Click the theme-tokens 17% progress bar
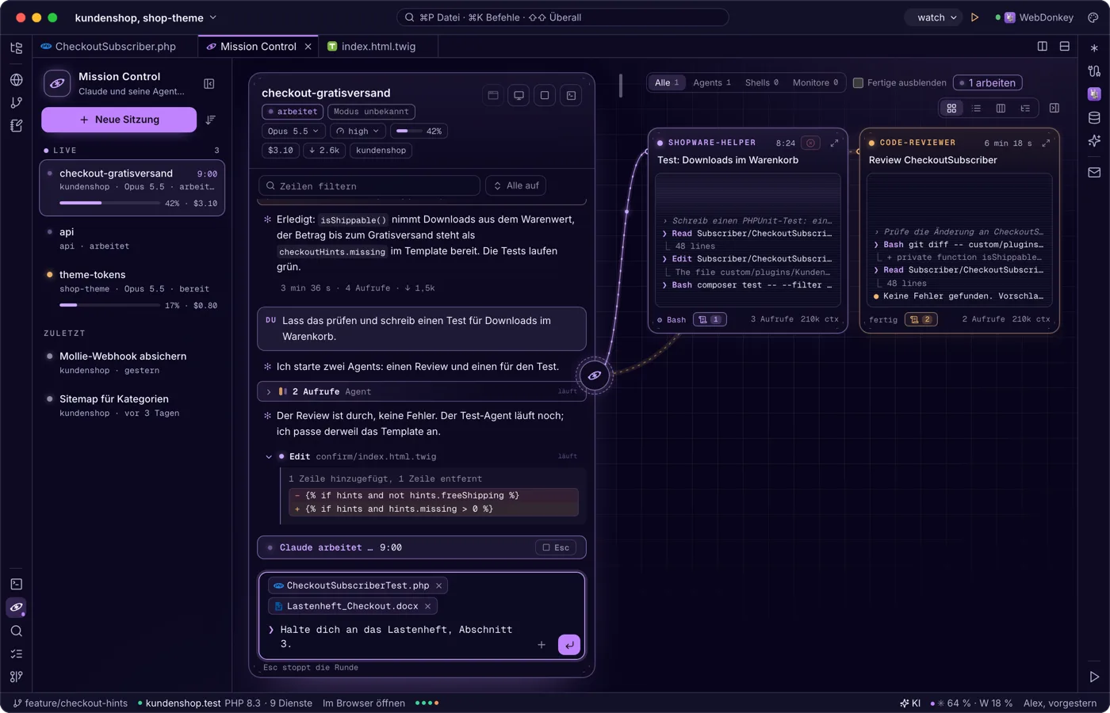This screenshot has height=713, width=1110. pos(110,305)
